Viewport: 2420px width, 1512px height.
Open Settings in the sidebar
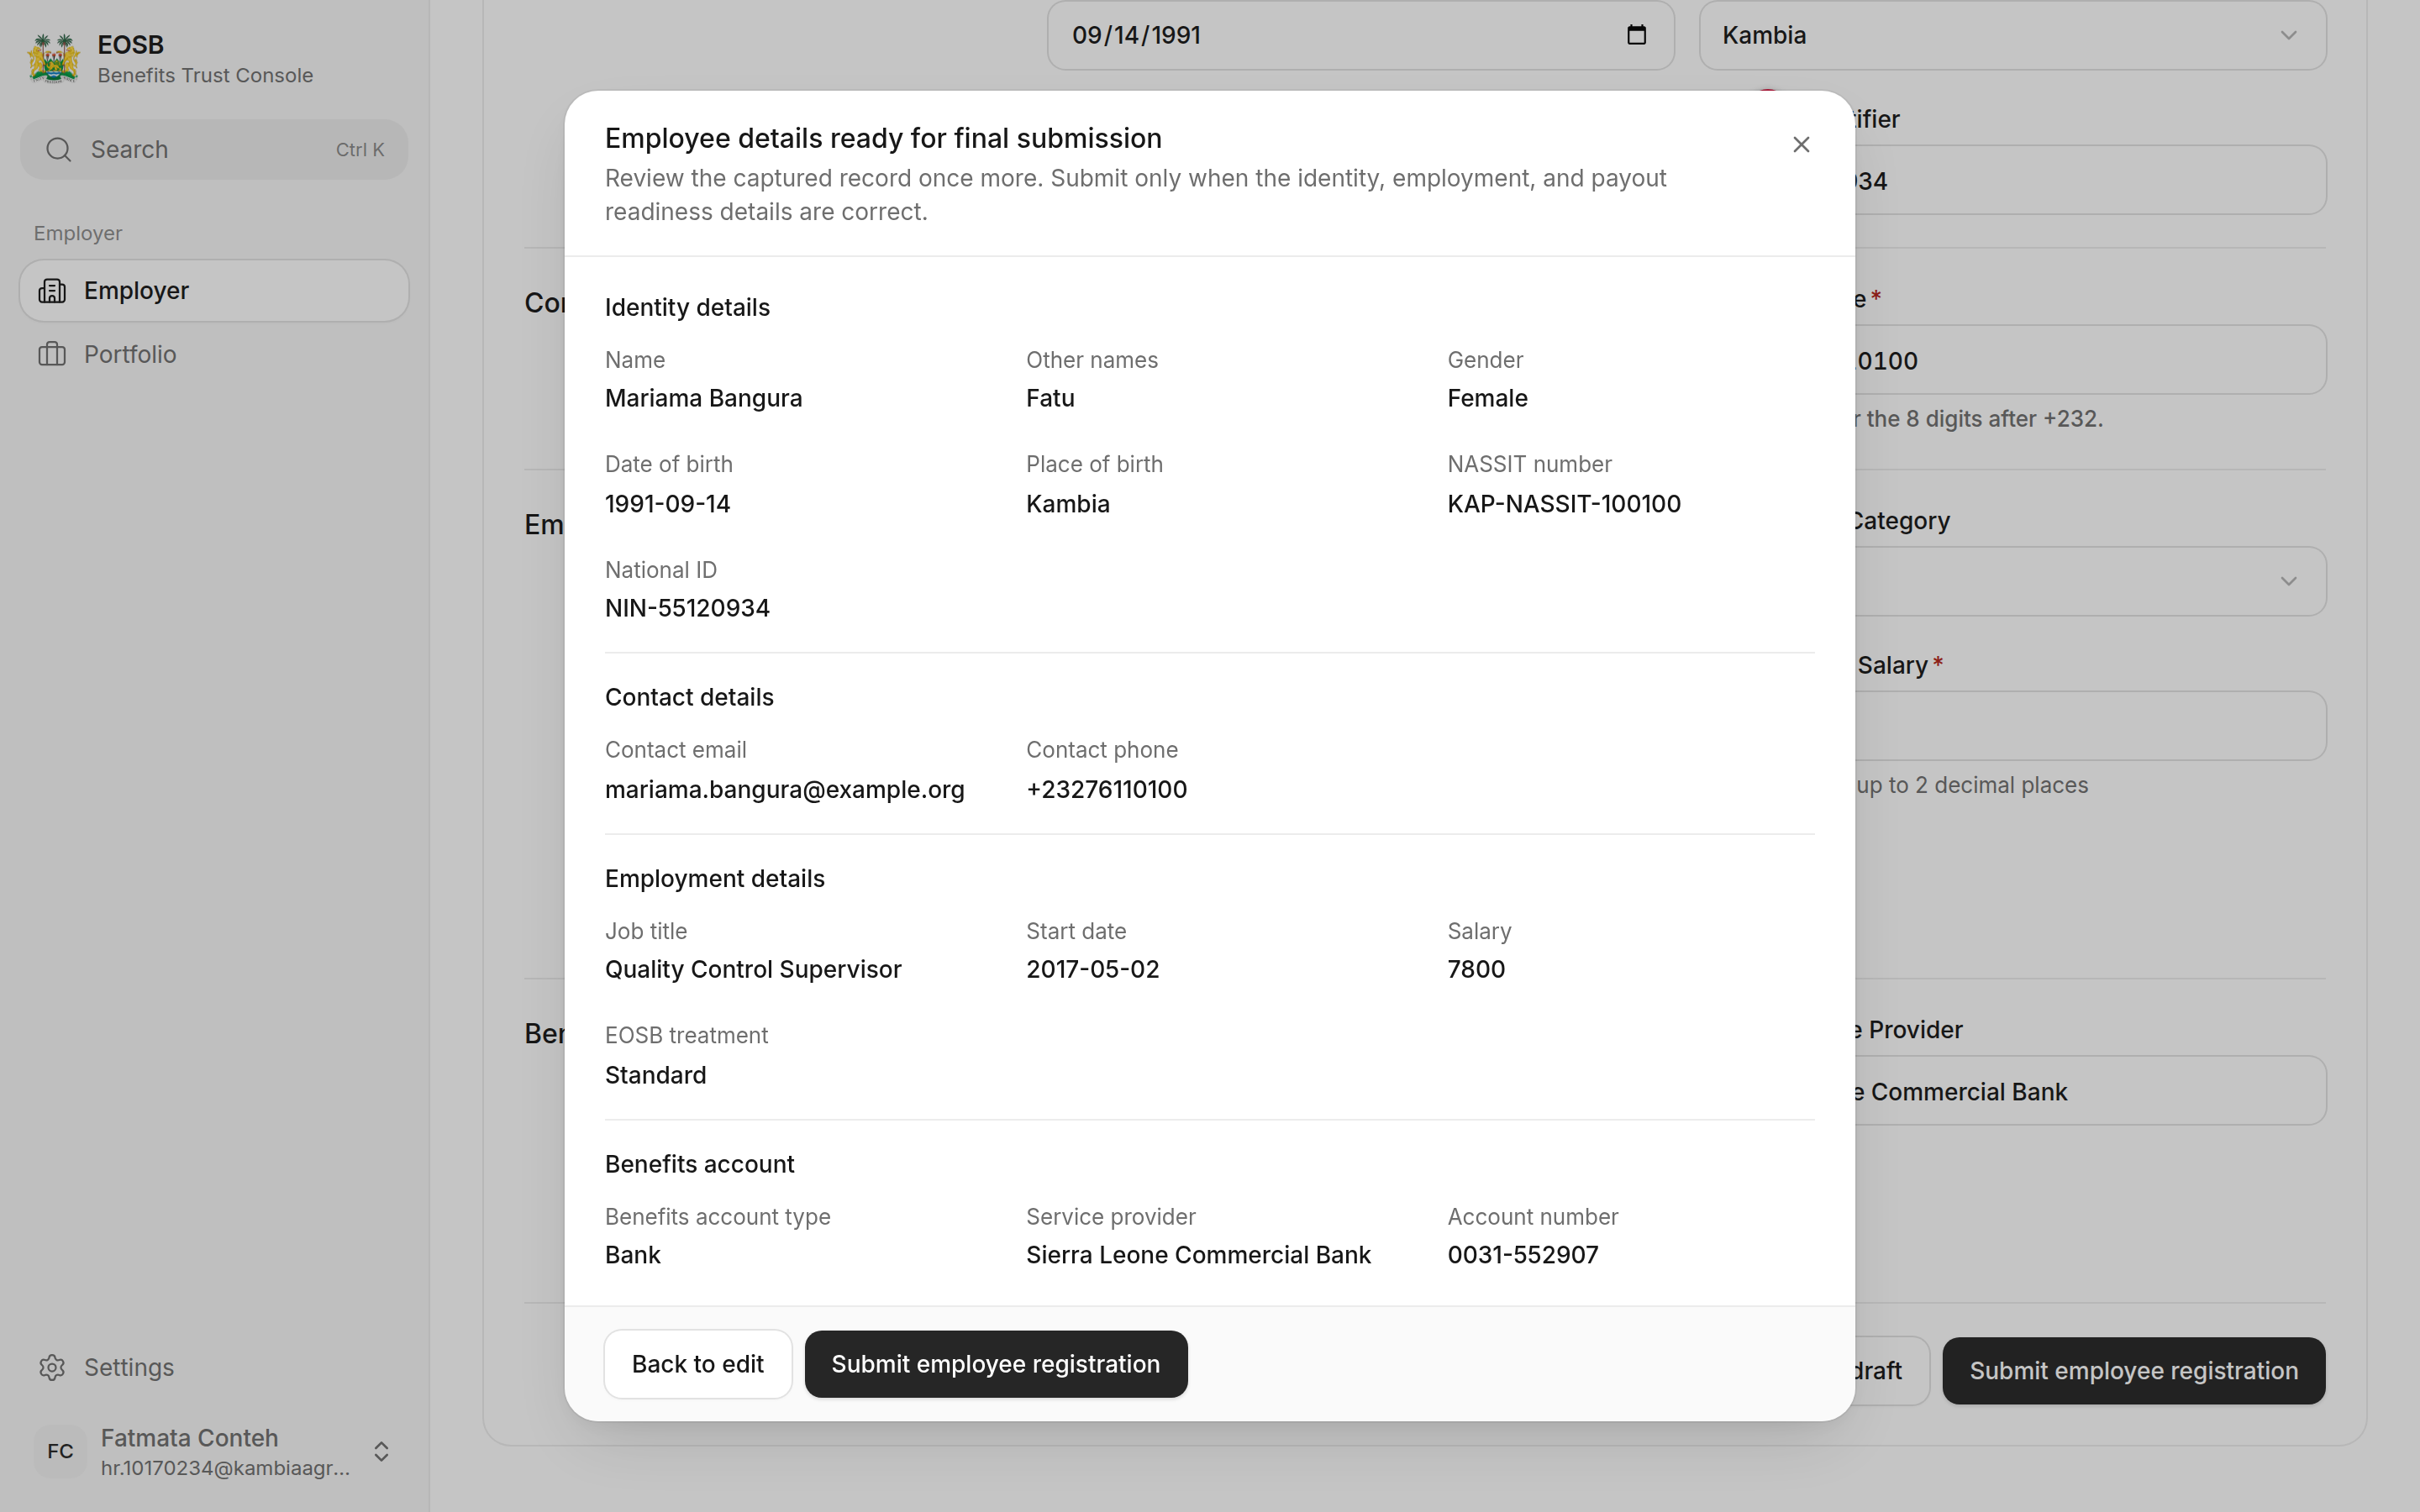tap(214, 1367)
